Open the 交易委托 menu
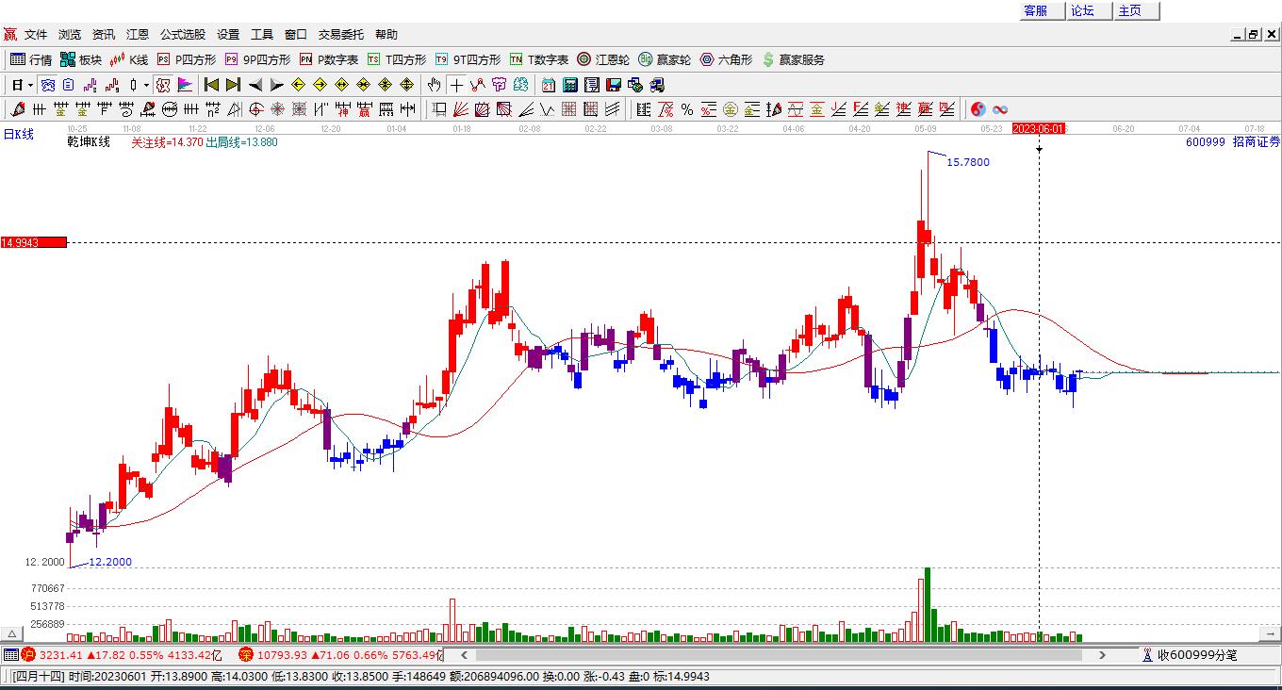 point(341,35)
